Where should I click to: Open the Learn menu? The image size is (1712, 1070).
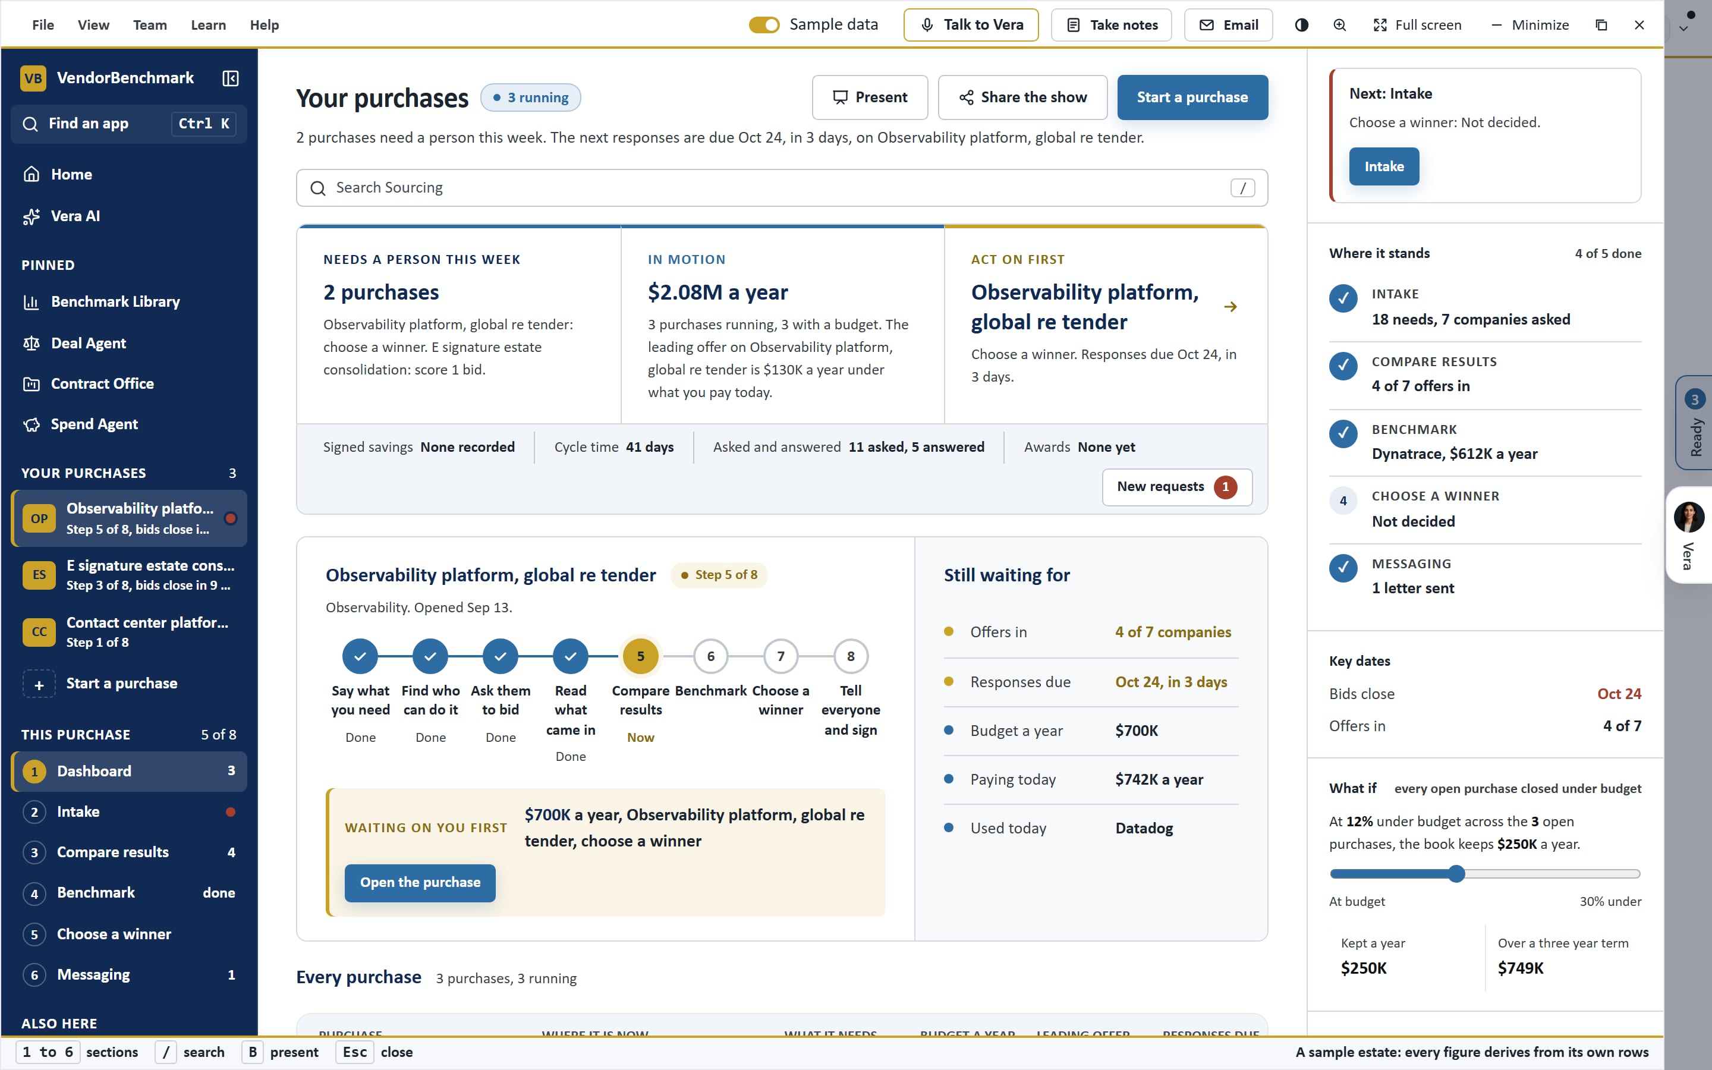tap(209, 25)
